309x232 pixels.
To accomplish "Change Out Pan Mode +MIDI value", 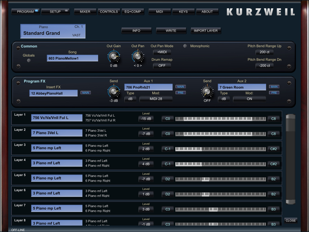I will click(162, 52).
